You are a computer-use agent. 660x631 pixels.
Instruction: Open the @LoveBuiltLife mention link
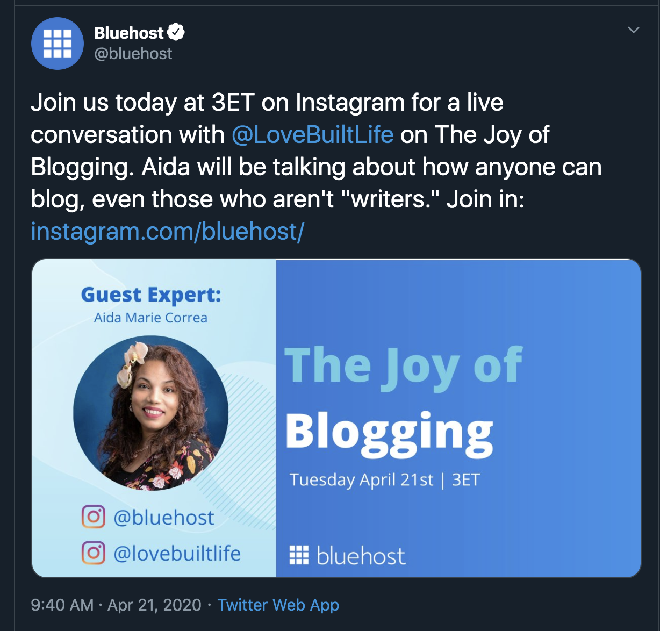tap(313, 135)
